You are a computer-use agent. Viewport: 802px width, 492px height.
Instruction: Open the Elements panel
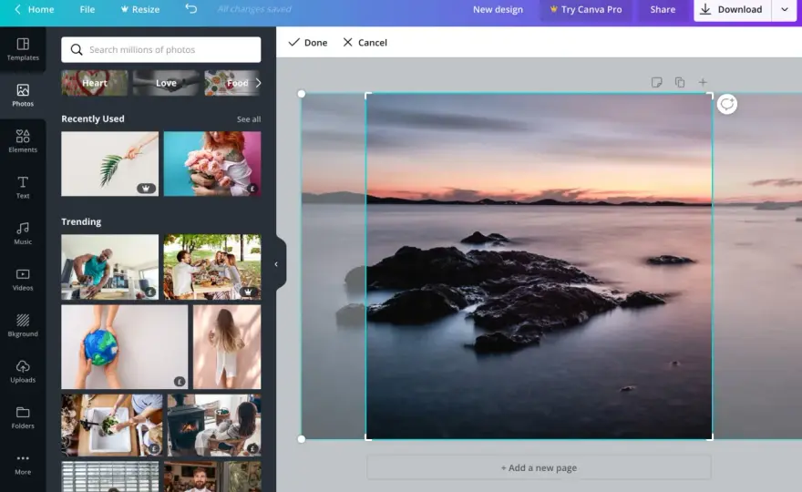point(23,141)
